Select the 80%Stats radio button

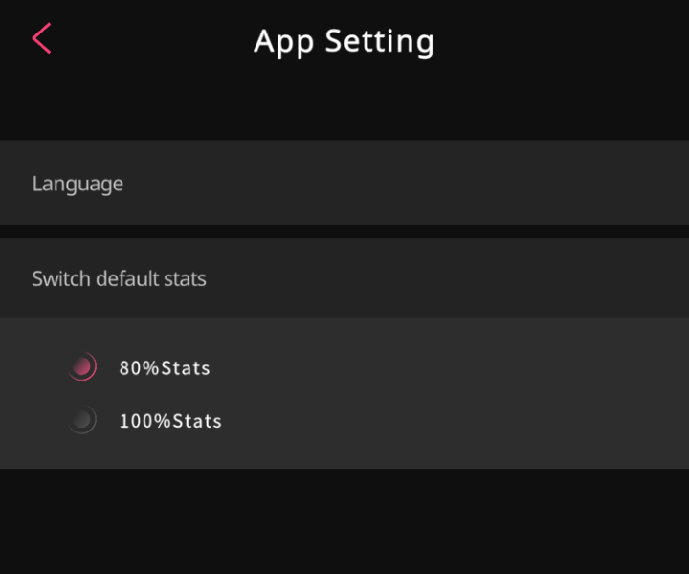pos(82,366)
